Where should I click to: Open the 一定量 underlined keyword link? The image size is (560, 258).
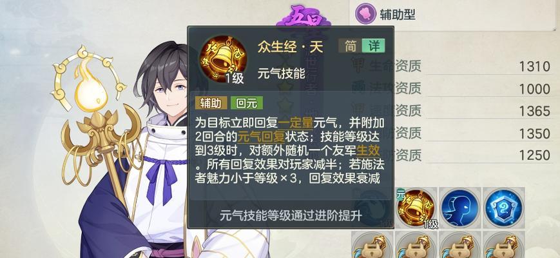coord(296,123)
